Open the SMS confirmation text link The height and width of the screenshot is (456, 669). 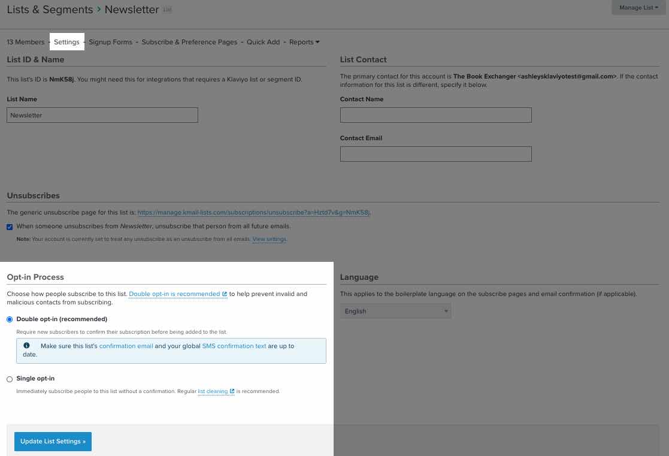point(234,346)
